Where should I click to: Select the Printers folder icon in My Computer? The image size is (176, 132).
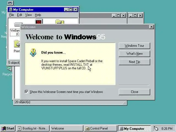(17, 44)
